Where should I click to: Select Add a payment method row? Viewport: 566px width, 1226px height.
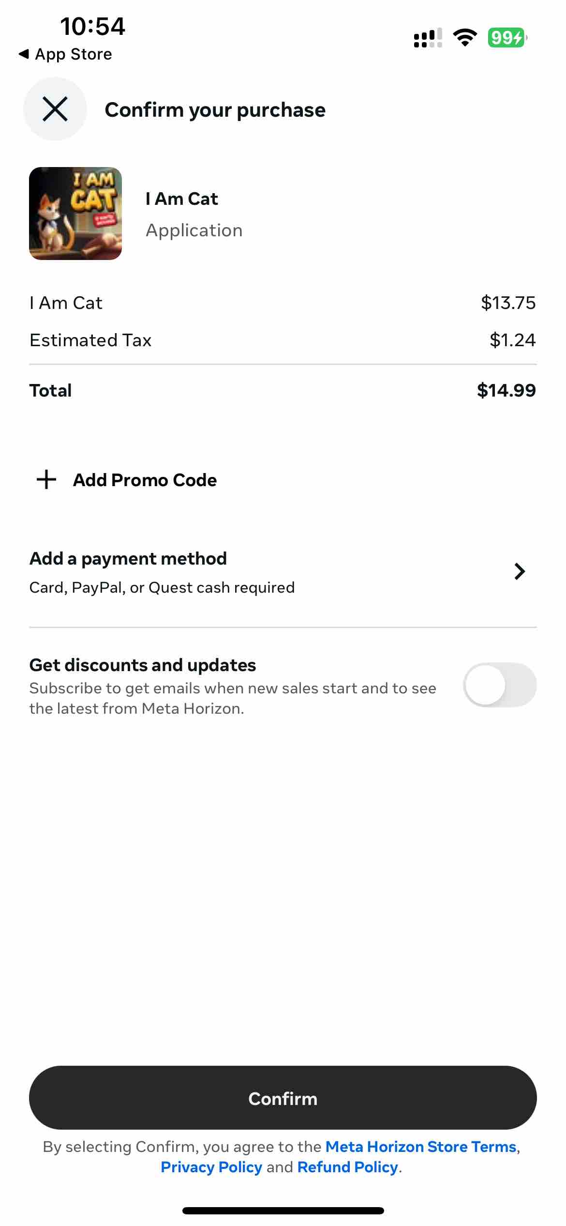click(283, 572)
